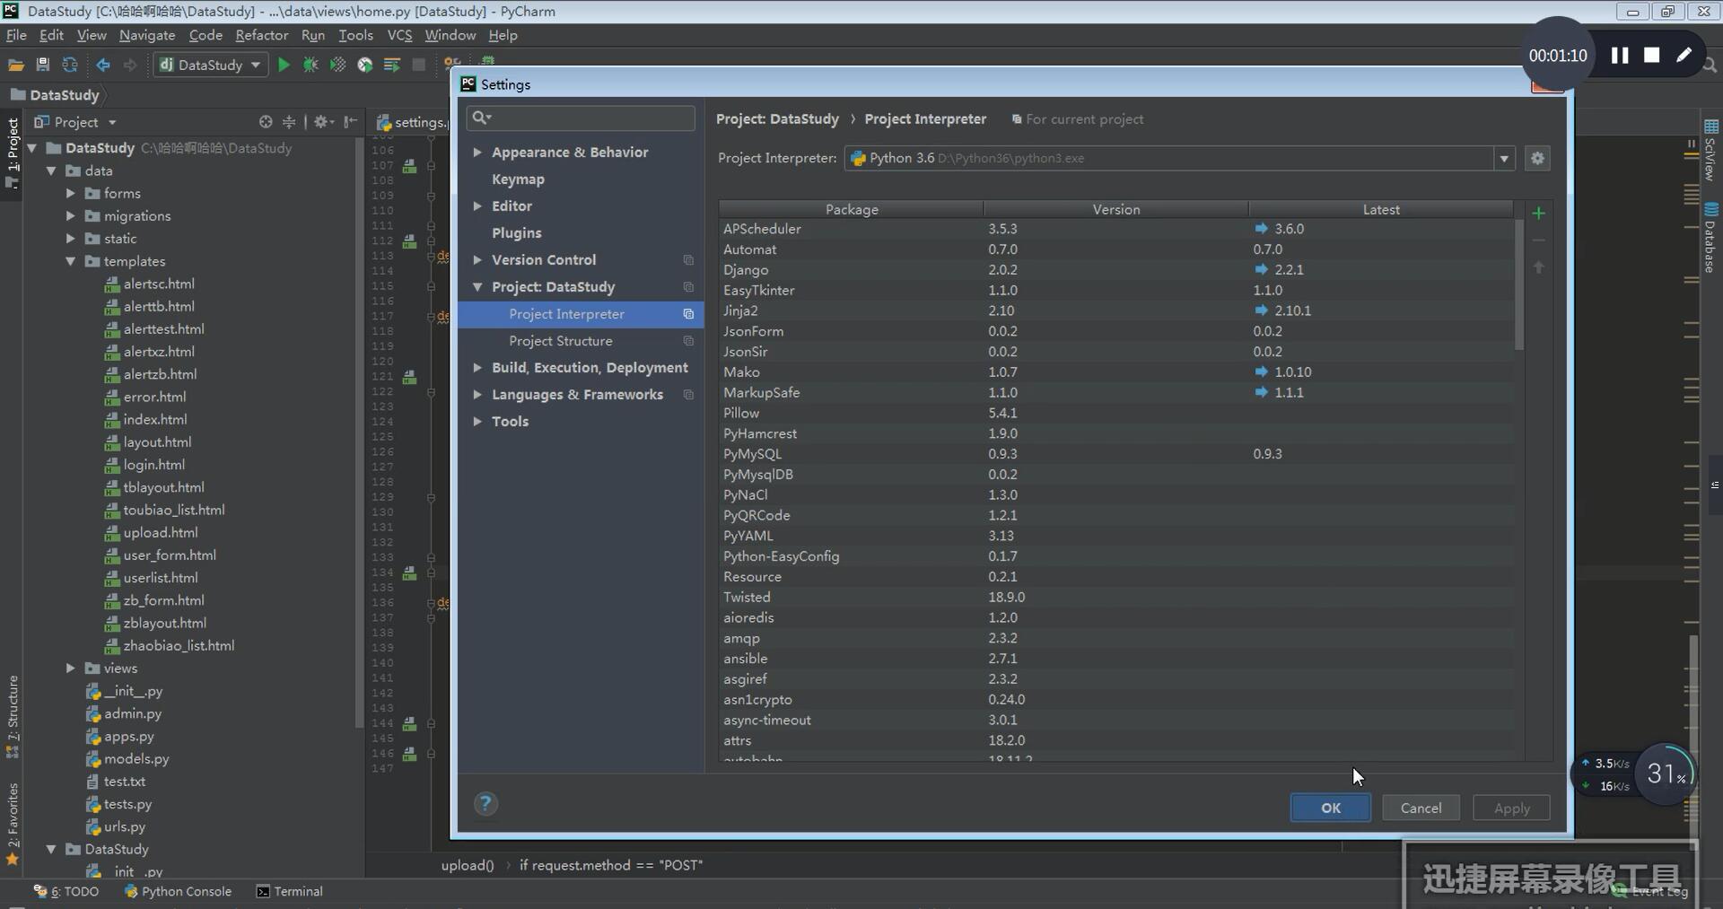This screenshot has width=1723, height=909.
Task: Hide the Project tool window
Action: tap(351, 122)
